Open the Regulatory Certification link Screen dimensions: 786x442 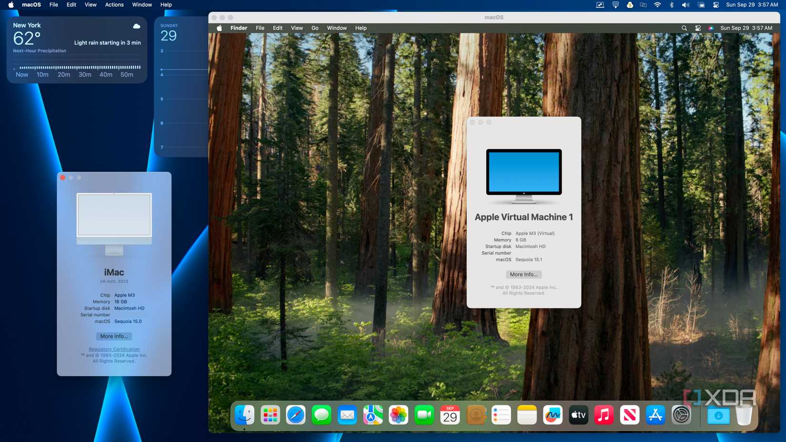[114, 349]
